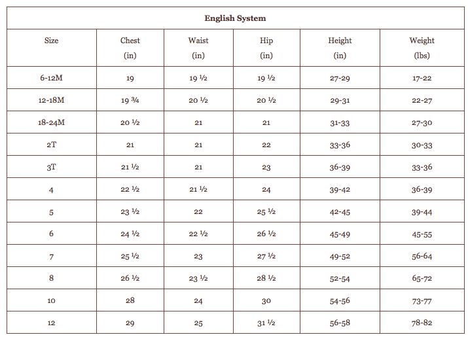Select the 27-29 height cell

coord(340,78)
